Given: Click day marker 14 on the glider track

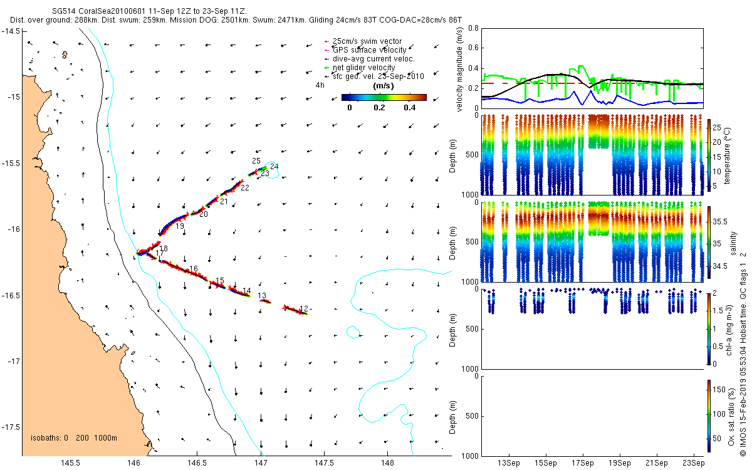Looking at the screenshot, I should (246, 291).
